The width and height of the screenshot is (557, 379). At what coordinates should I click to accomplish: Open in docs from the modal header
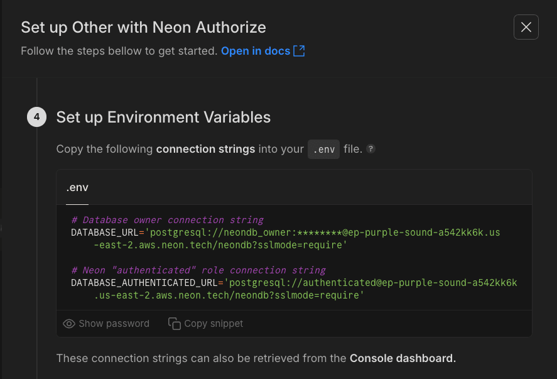(x=256, y=51)
